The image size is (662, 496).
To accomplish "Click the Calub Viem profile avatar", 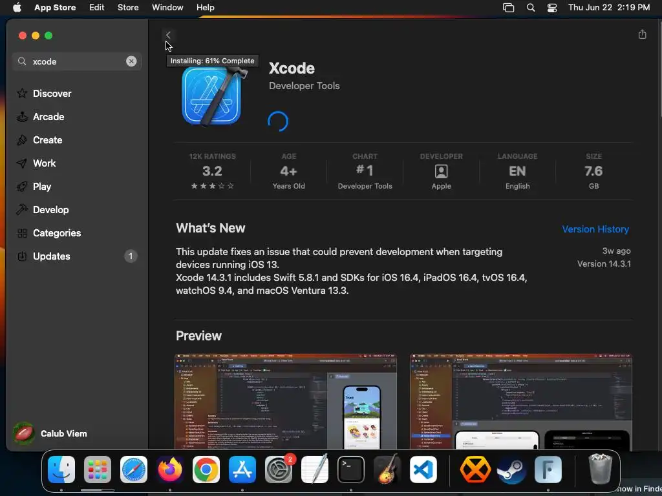I will (24, 433).
